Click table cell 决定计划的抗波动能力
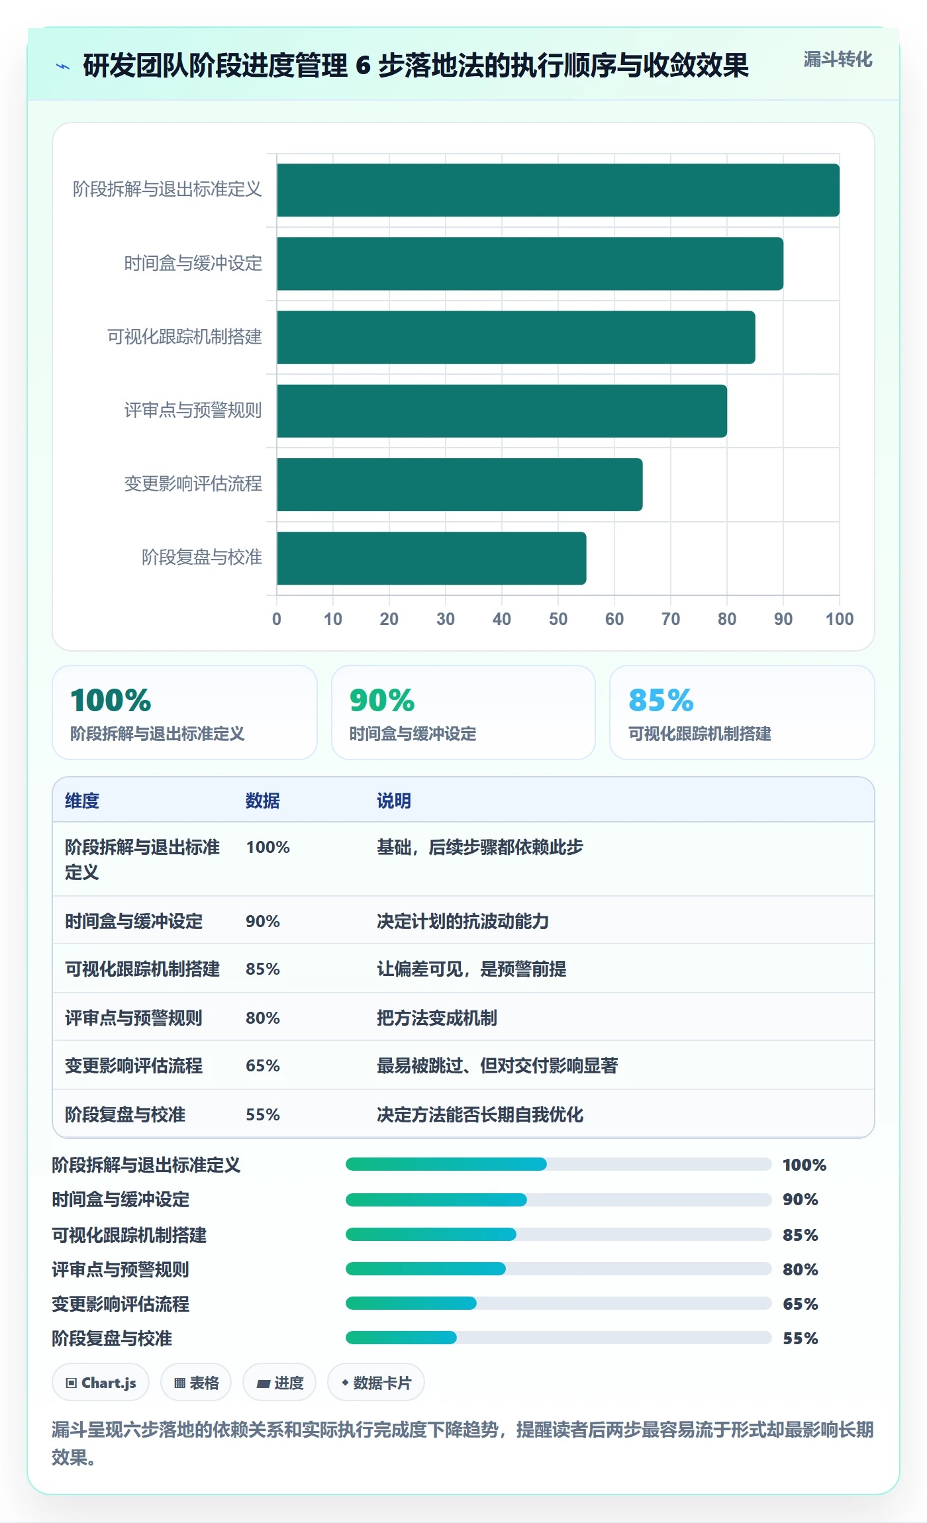Image resolution: width=927 pixels, height=1523 pixels. (463, 921)
